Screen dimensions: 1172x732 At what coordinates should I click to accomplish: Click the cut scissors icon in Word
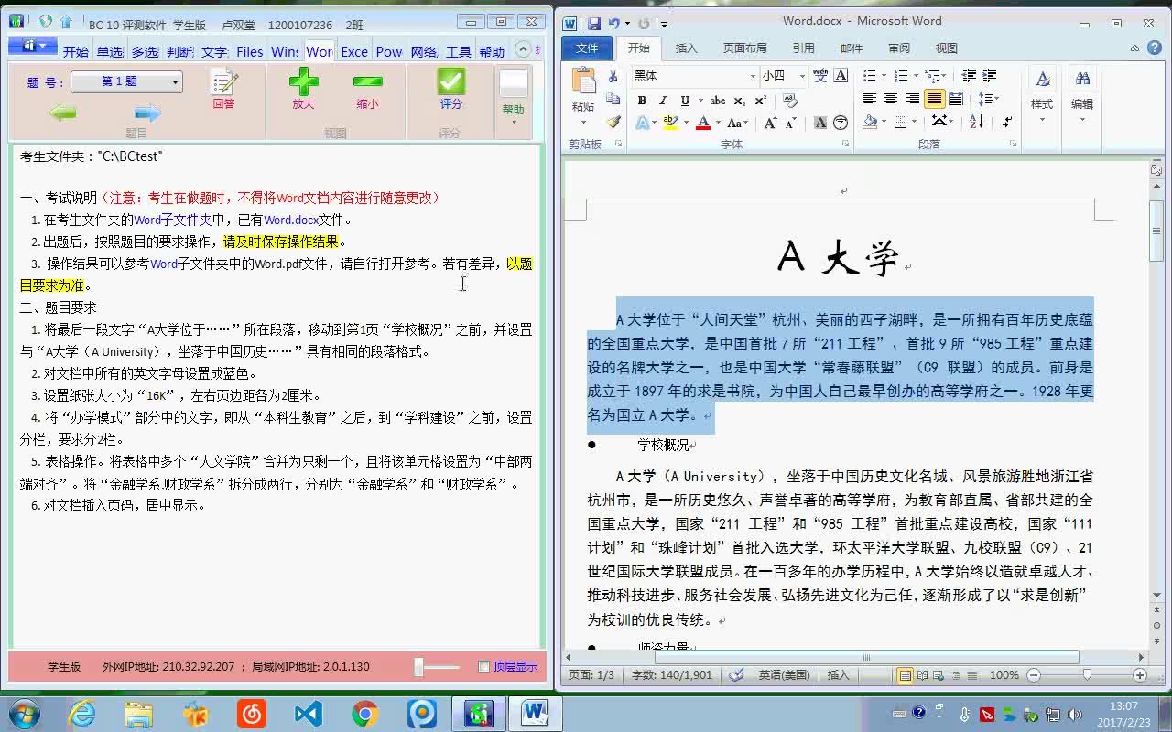click(x=613, y=77)
